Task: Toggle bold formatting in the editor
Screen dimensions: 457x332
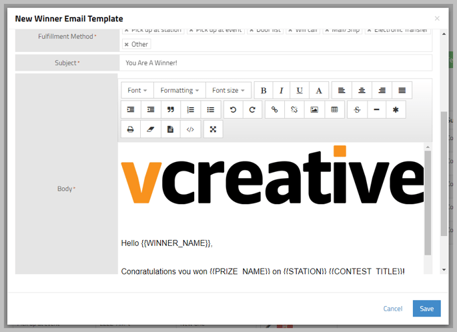Action: (x=264, y=90)
